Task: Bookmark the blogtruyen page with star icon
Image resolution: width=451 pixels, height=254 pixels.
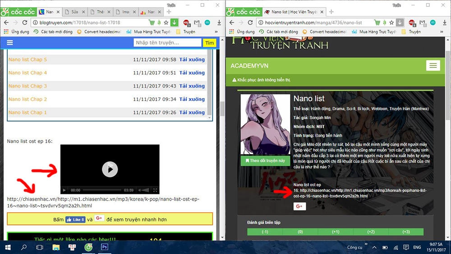Action: (166, 23)
